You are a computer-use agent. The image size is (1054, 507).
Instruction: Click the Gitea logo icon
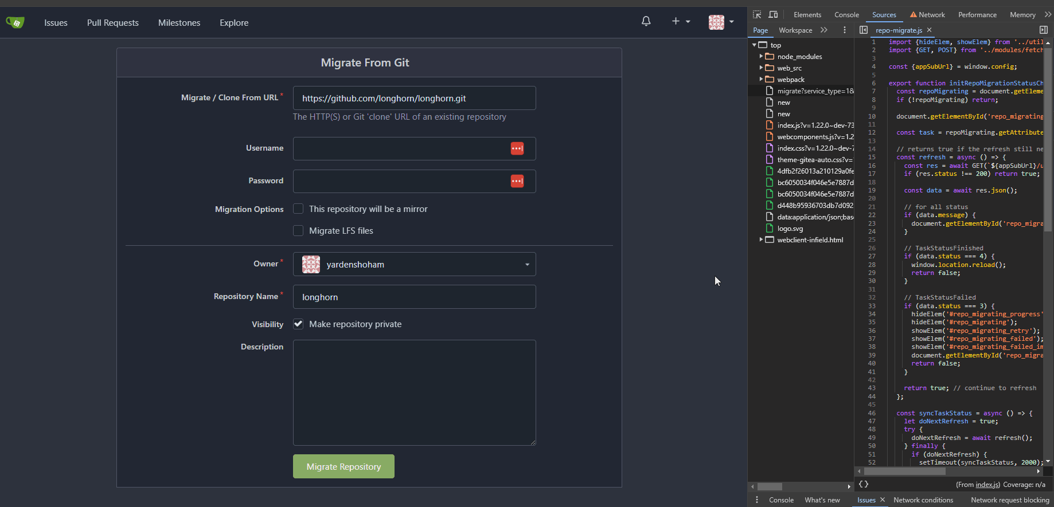(x=15, y=22)
